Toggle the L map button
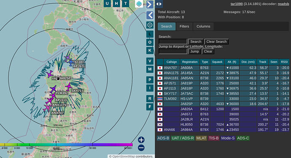This screenshot has width=291, height=158. pyautogui.click(x=150, y=34)
